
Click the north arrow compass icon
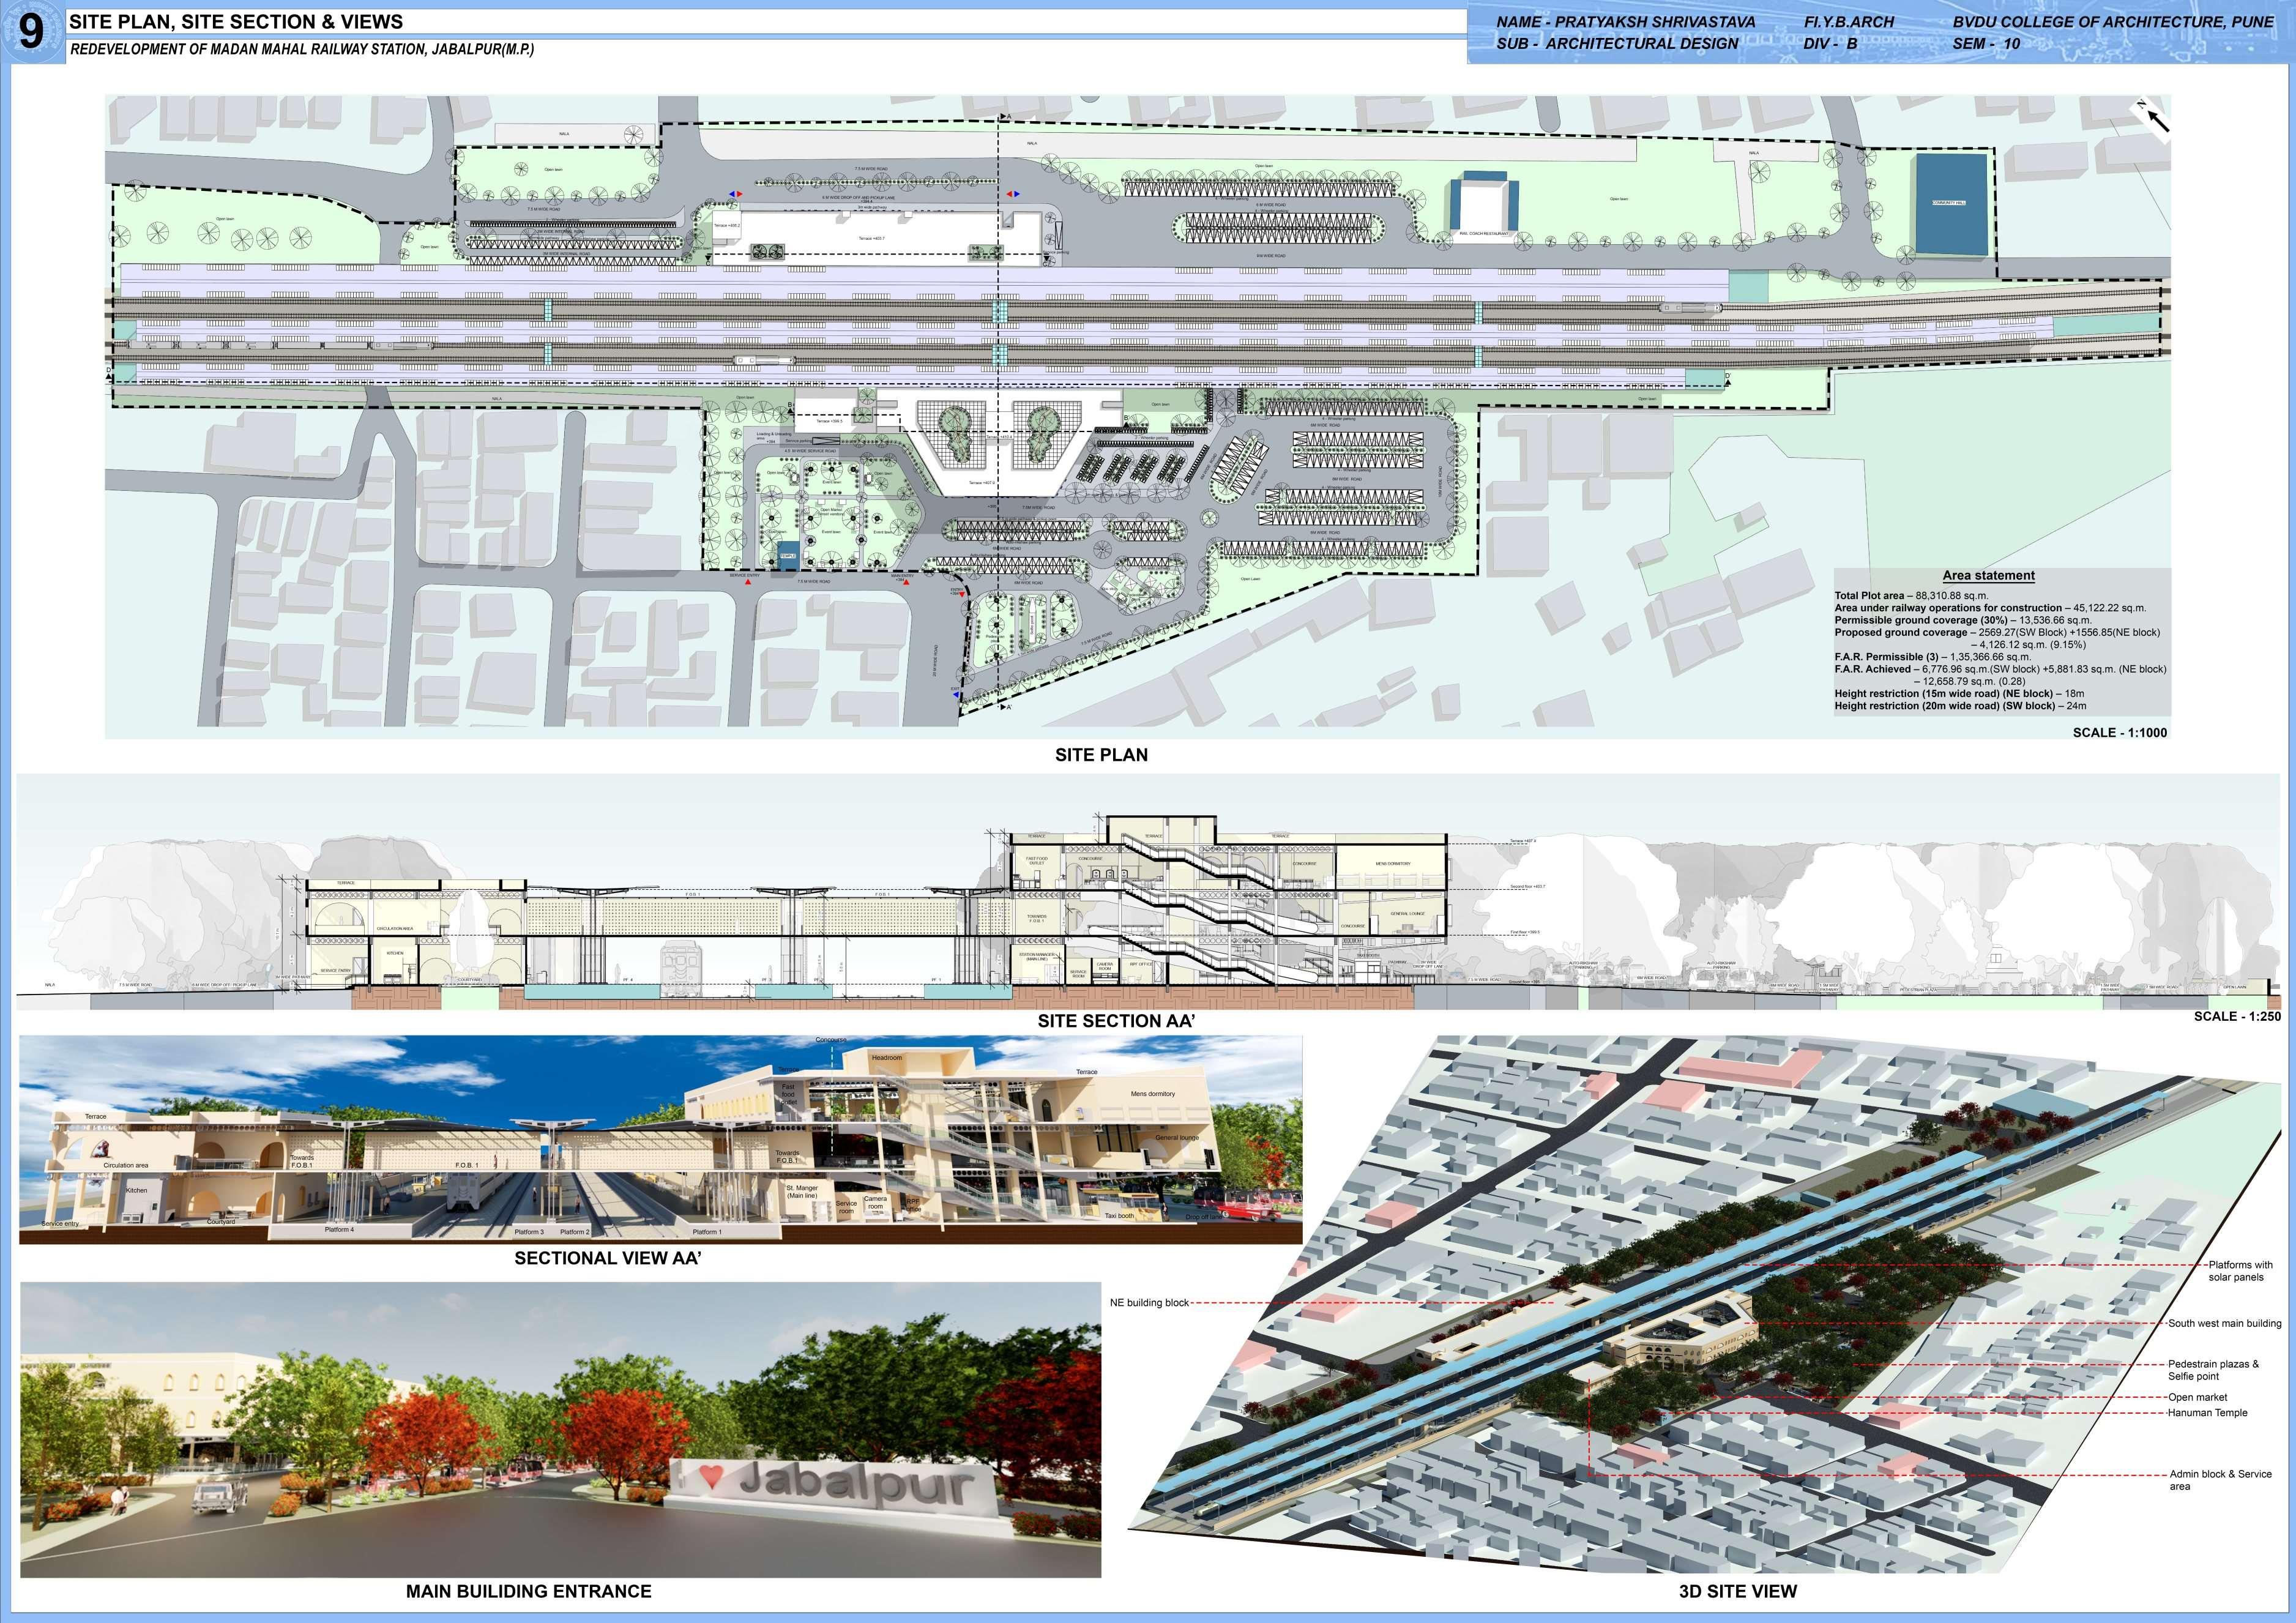[x=2154, y=118]
